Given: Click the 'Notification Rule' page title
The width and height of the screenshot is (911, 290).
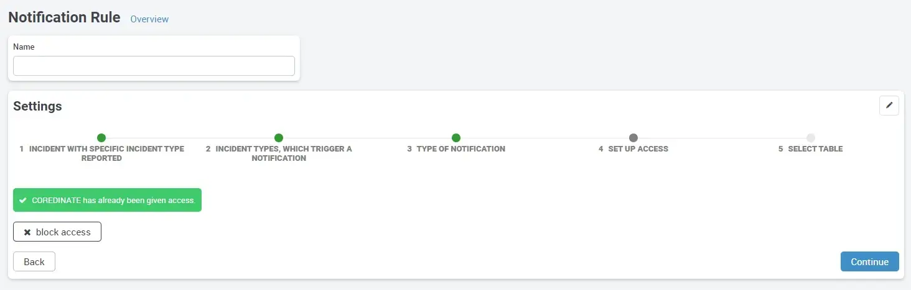Looking at the screenshot, I should (64, 17).
